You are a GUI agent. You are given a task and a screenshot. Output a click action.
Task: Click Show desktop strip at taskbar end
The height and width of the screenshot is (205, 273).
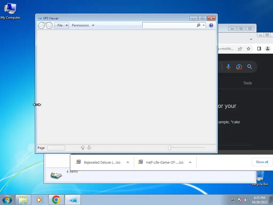pos(271,200)
